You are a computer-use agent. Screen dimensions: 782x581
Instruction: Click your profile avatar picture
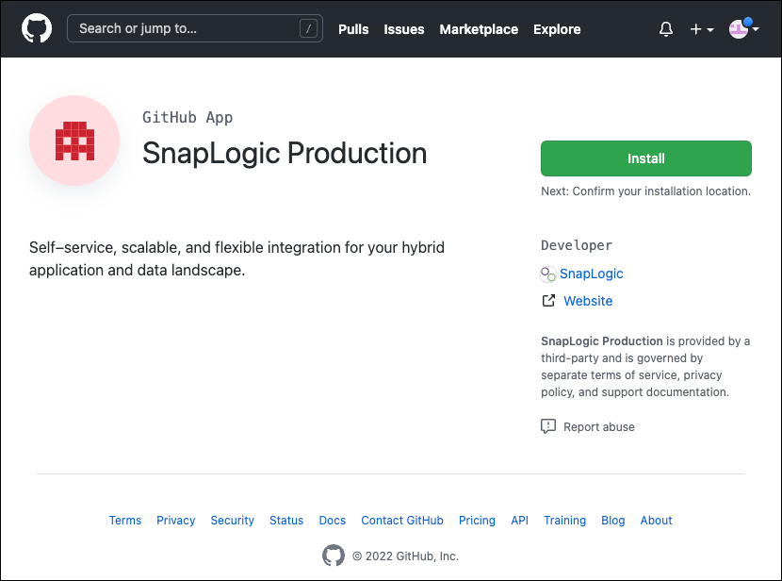coord(739,29)
